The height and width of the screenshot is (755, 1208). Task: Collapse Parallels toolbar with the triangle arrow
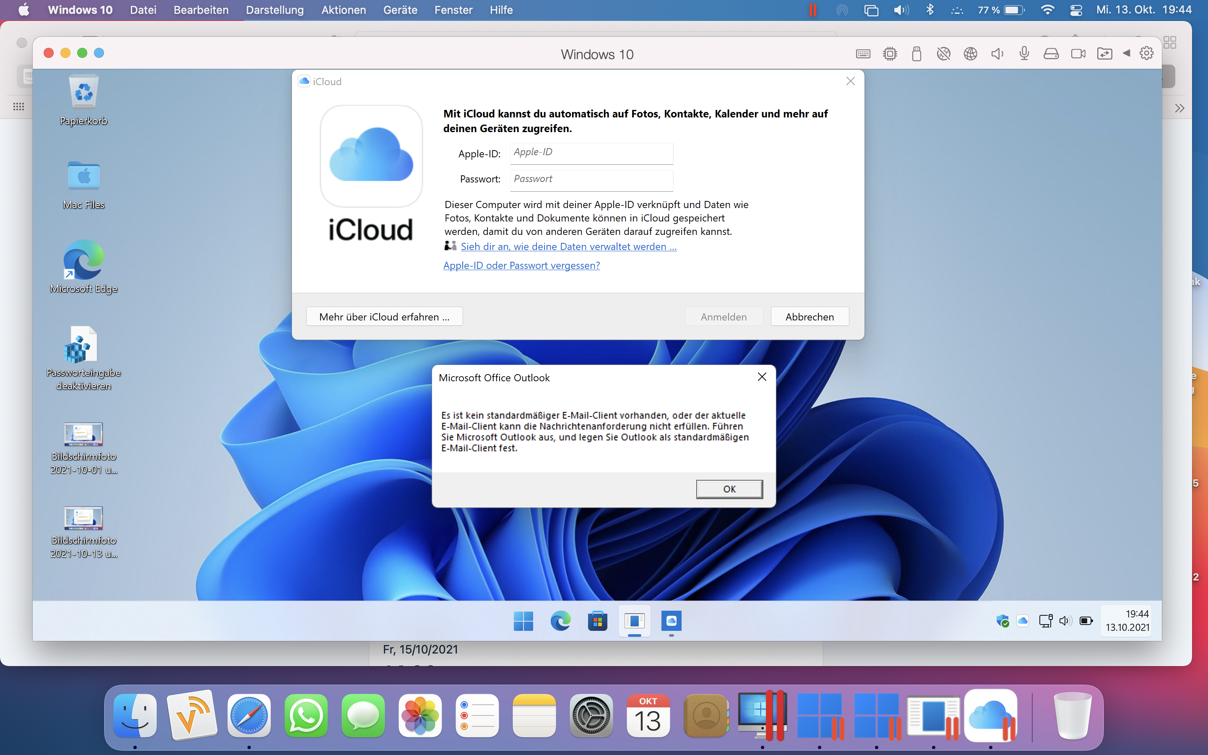1127,53
